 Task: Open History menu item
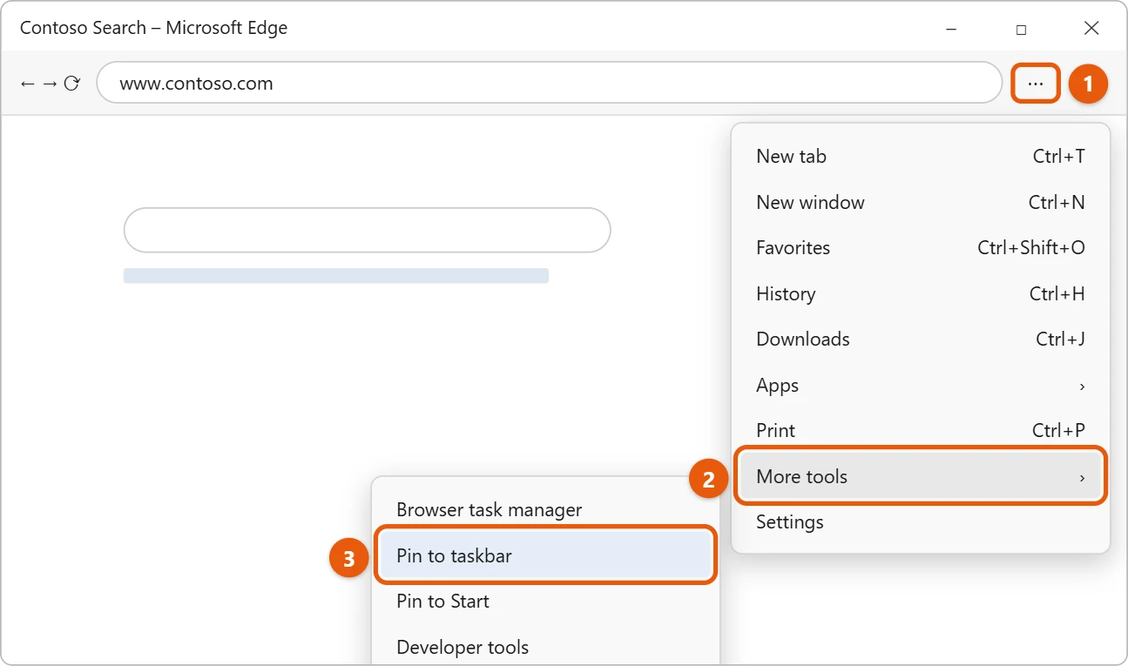921,293
